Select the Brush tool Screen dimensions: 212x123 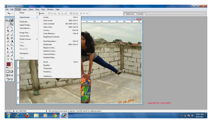click(x=12, y=35)
